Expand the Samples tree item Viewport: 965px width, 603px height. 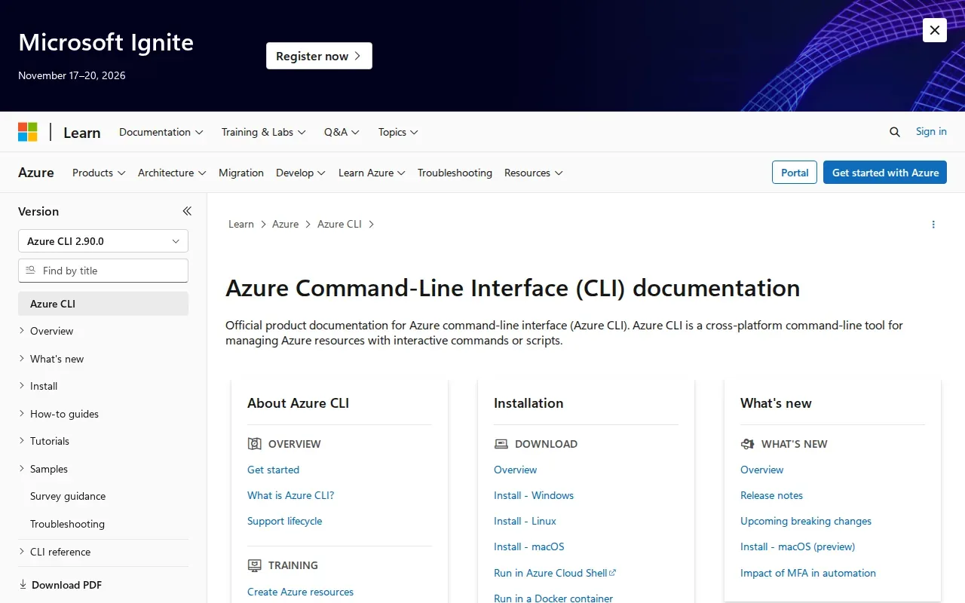pyautogui.click(x=103, y=469)
